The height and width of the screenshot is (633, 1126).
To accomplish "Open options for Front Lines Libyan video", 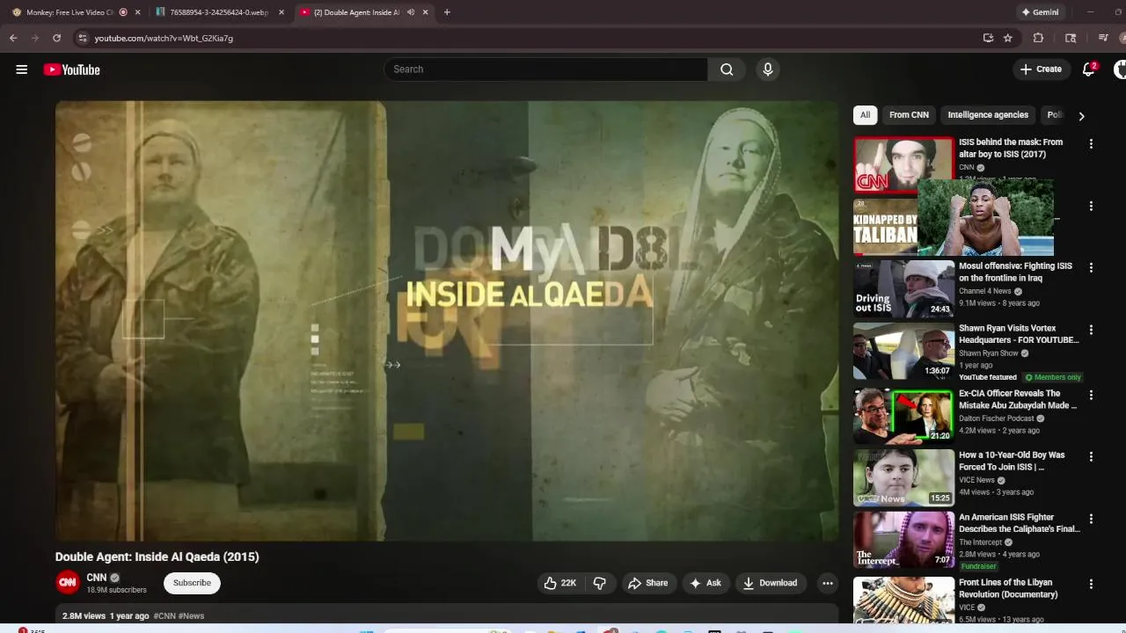I will tap(1091, 584).
